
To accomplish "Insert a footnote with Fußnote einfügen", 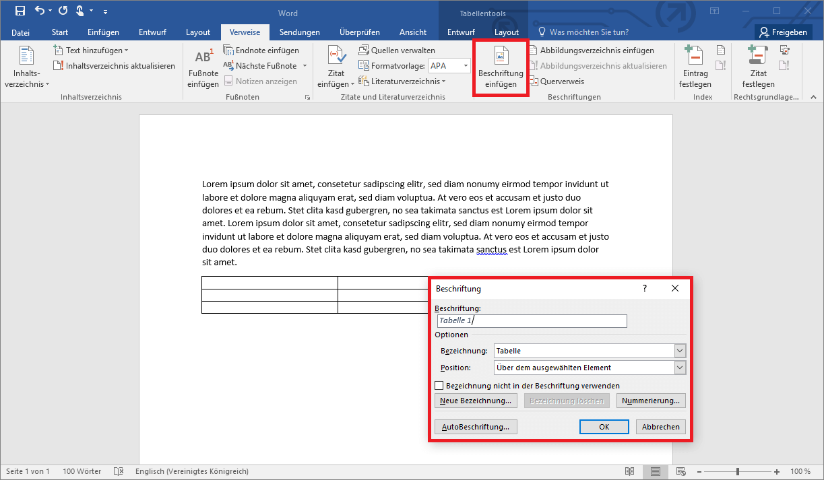I will (x=203, y=67).
